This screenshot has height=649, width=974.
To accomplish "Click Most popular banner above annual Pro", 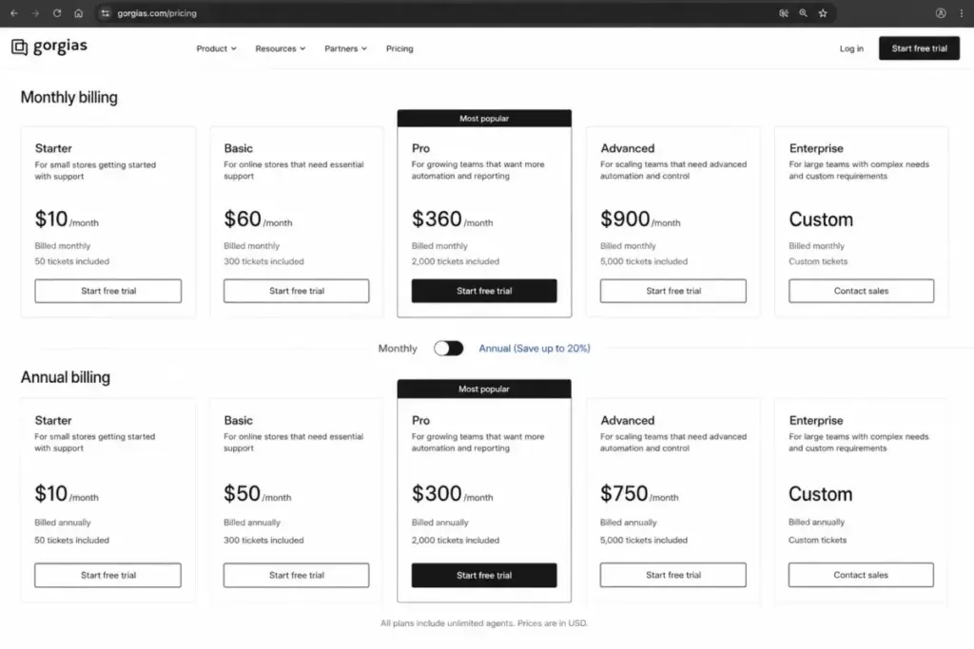I will tap(484, 389).
